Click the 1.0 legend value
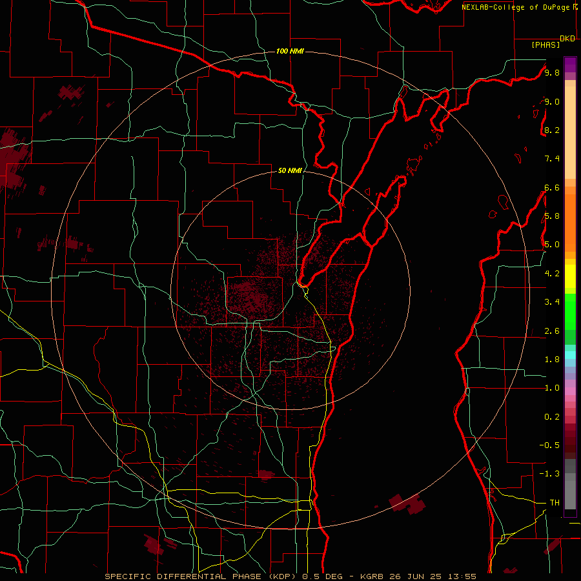The height and width of the screenshot is (581, 581). tap(552, 388)
